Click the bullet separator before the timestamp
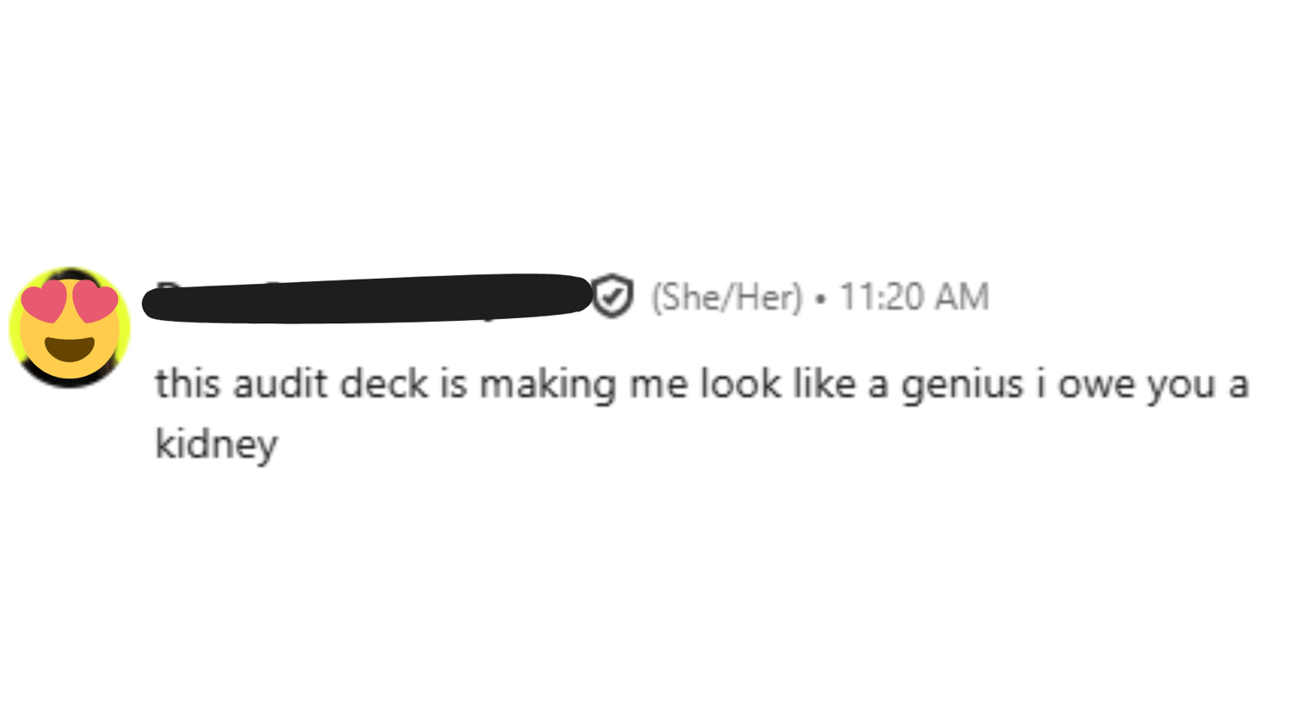 tap(820, 299)
